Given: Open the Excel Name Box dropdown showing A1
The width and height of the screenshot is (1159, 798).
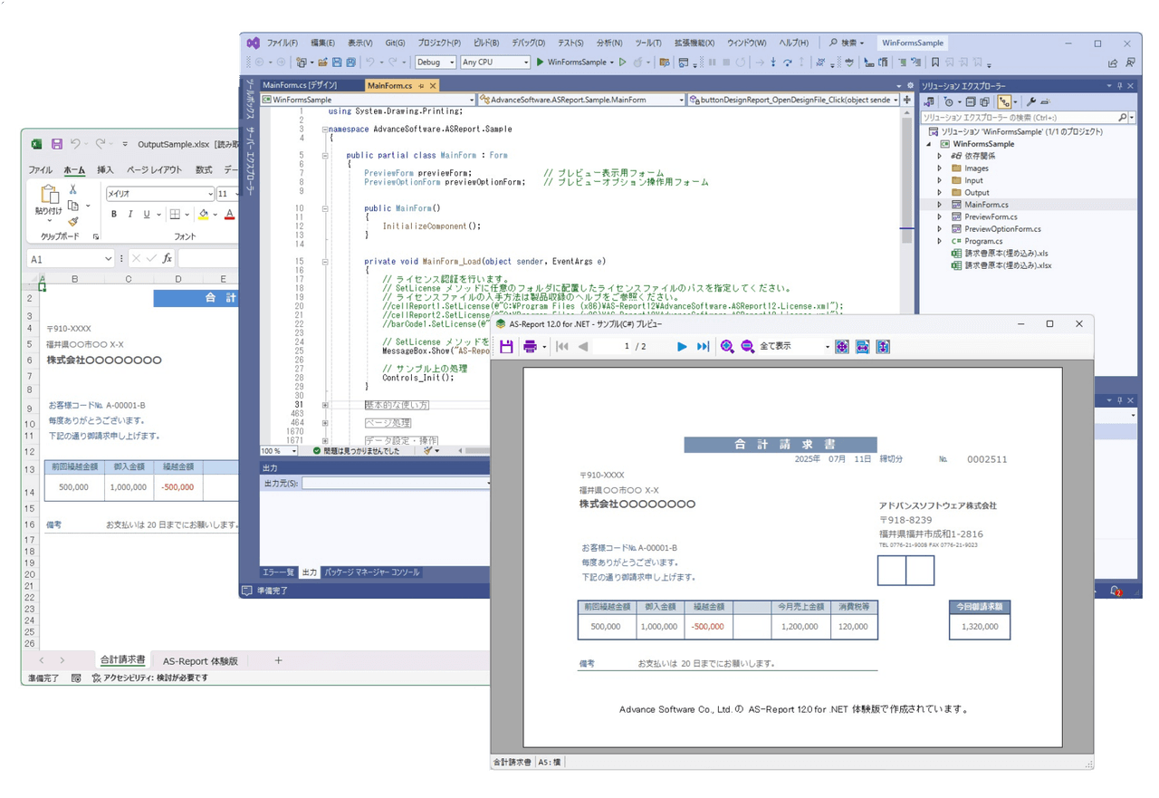Looking at the screenshot, I should pos(108,259).
